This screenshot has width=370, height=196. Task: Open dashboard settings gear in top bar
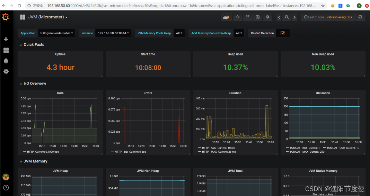point(267,17)
